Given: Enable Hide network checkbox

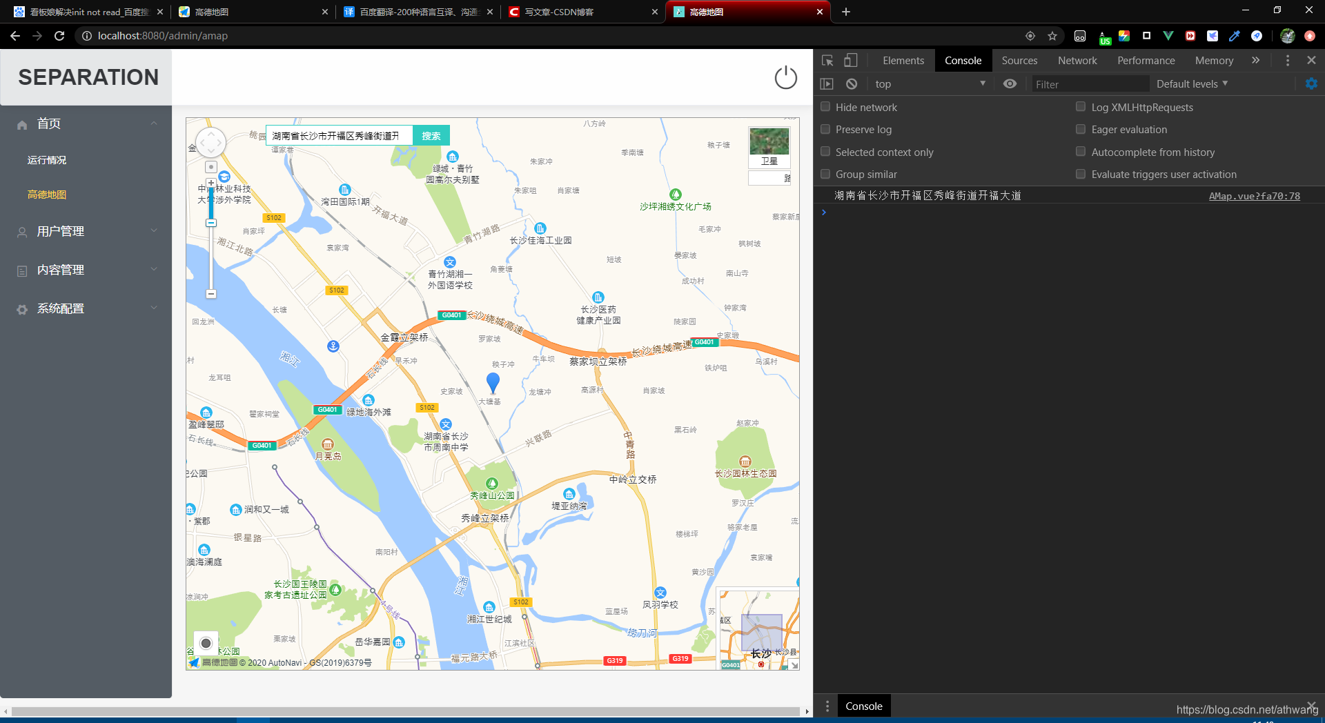Looking at the screenshot, I should [x=825, y=107].
